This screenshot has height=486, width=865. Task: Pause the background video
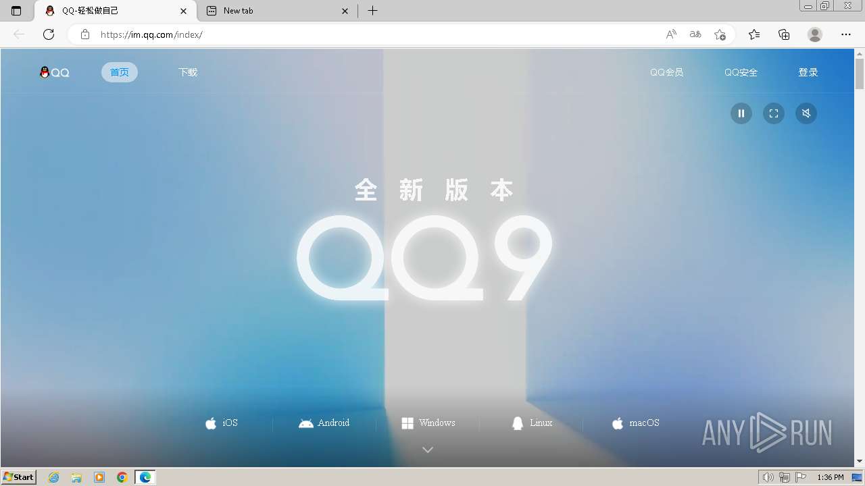[741, 113]
